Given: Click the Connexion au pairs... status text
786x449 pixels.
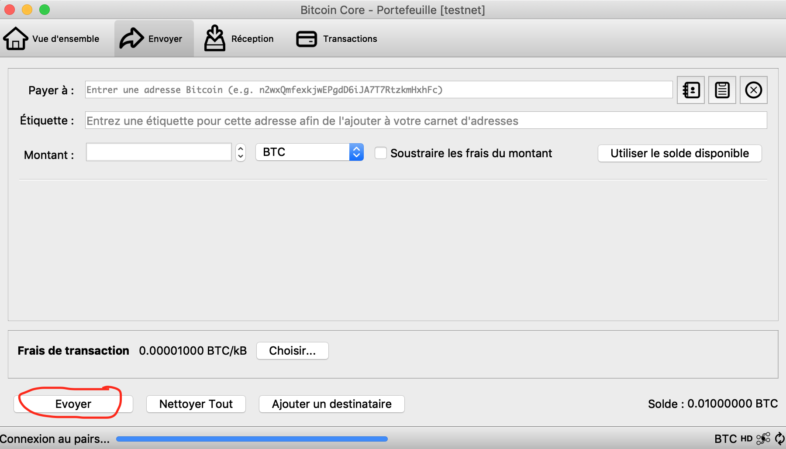Looking at the screenshot, I should [55, 439].
